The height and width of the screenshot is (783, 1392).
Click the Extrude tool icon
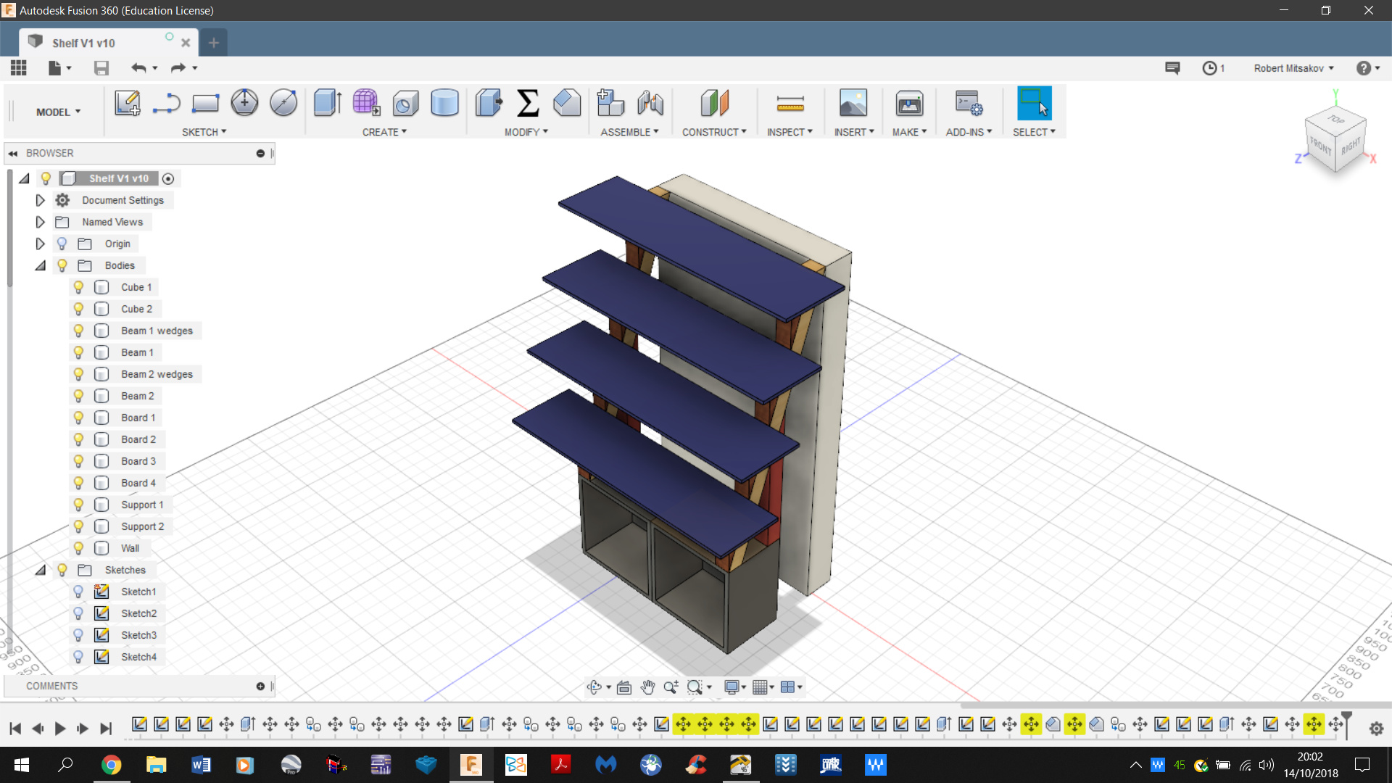[x=328, y=103]
